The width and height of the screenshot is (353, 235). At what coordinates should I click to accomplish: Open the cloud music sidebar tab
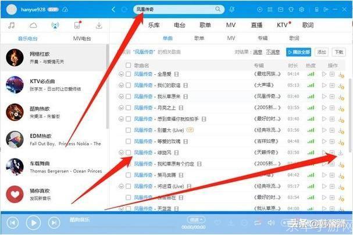(x=33, y=25)
